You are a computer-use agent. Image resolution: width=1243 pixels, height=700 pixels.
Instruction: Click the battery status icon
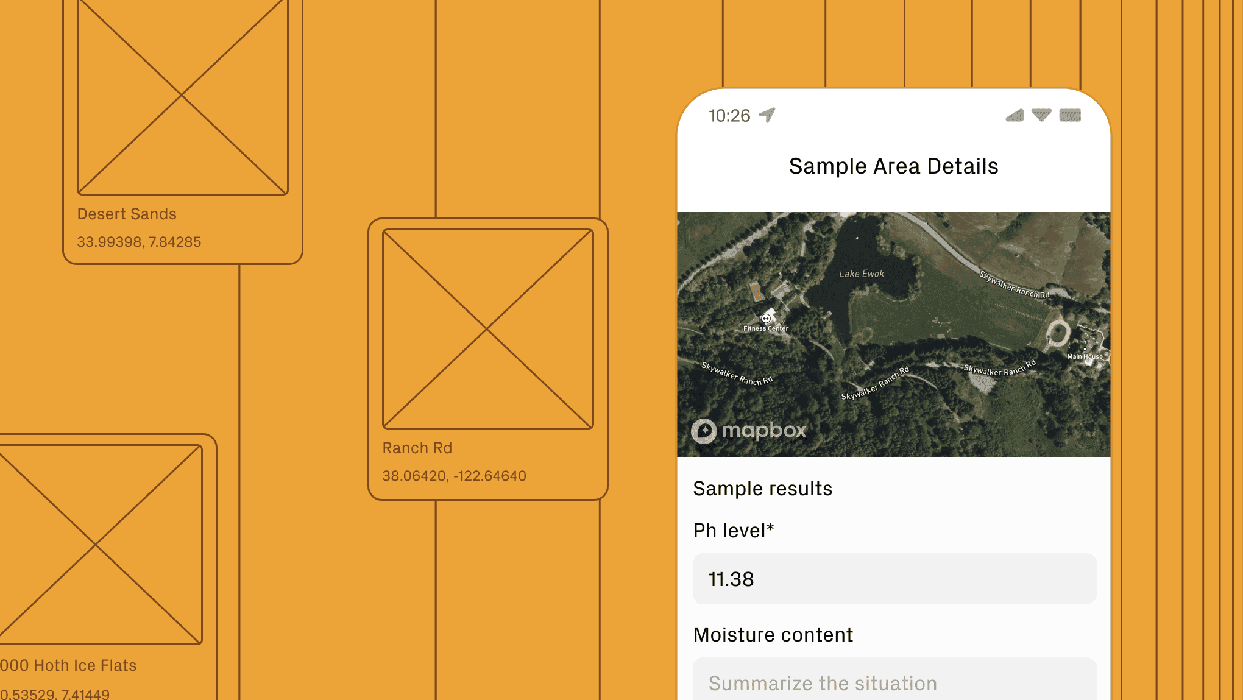pos(1070,115)
